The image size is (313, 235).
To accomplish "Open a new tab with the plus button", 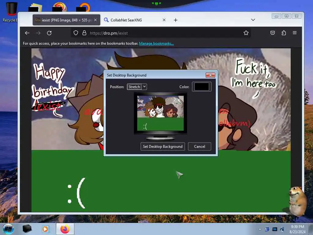I will (x=175, y=20).
